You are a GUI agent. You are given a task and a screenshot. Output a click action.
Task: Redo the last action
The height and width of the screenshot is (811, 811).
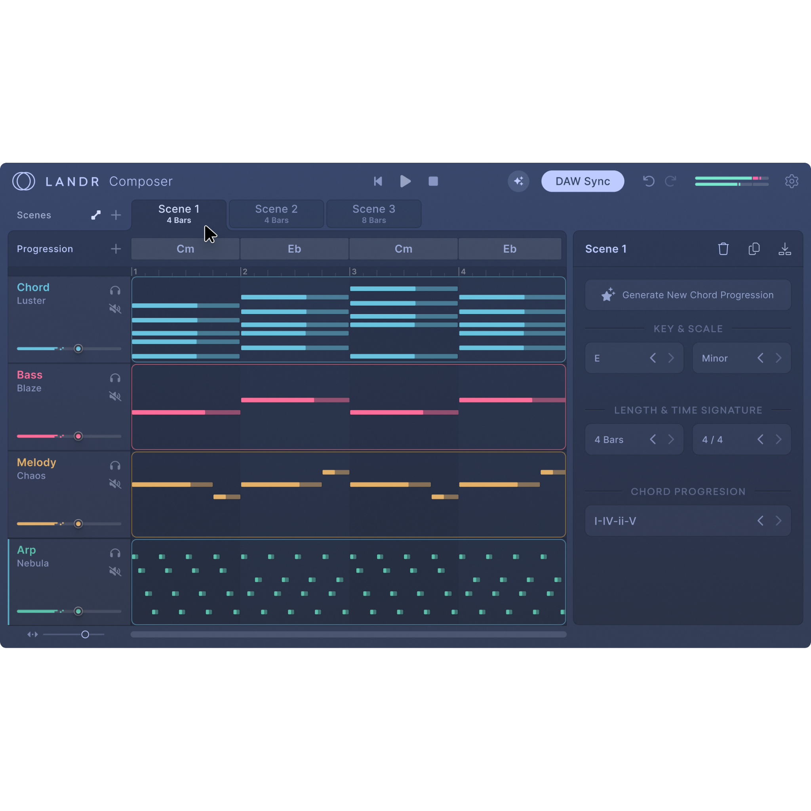671,181
